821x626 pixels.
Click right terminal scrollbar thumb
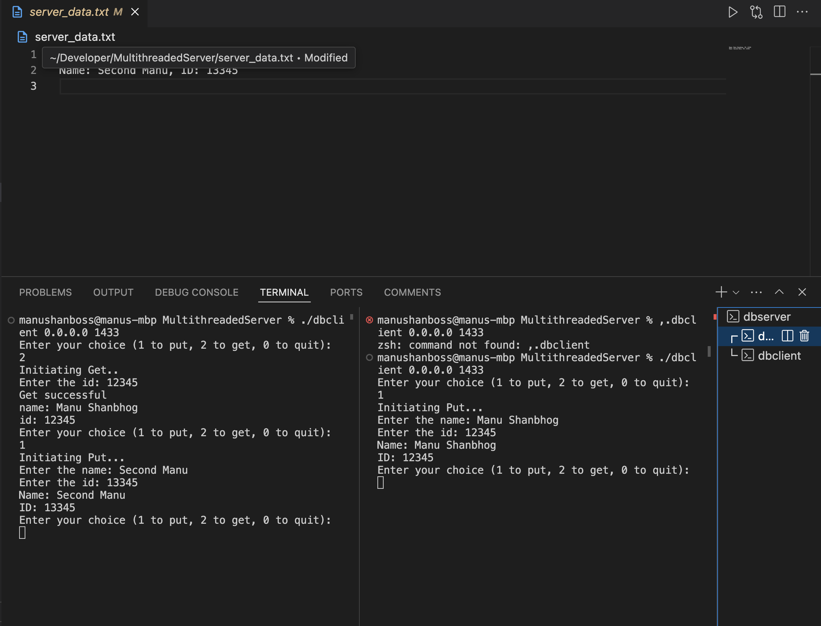[x=709, y=351]
